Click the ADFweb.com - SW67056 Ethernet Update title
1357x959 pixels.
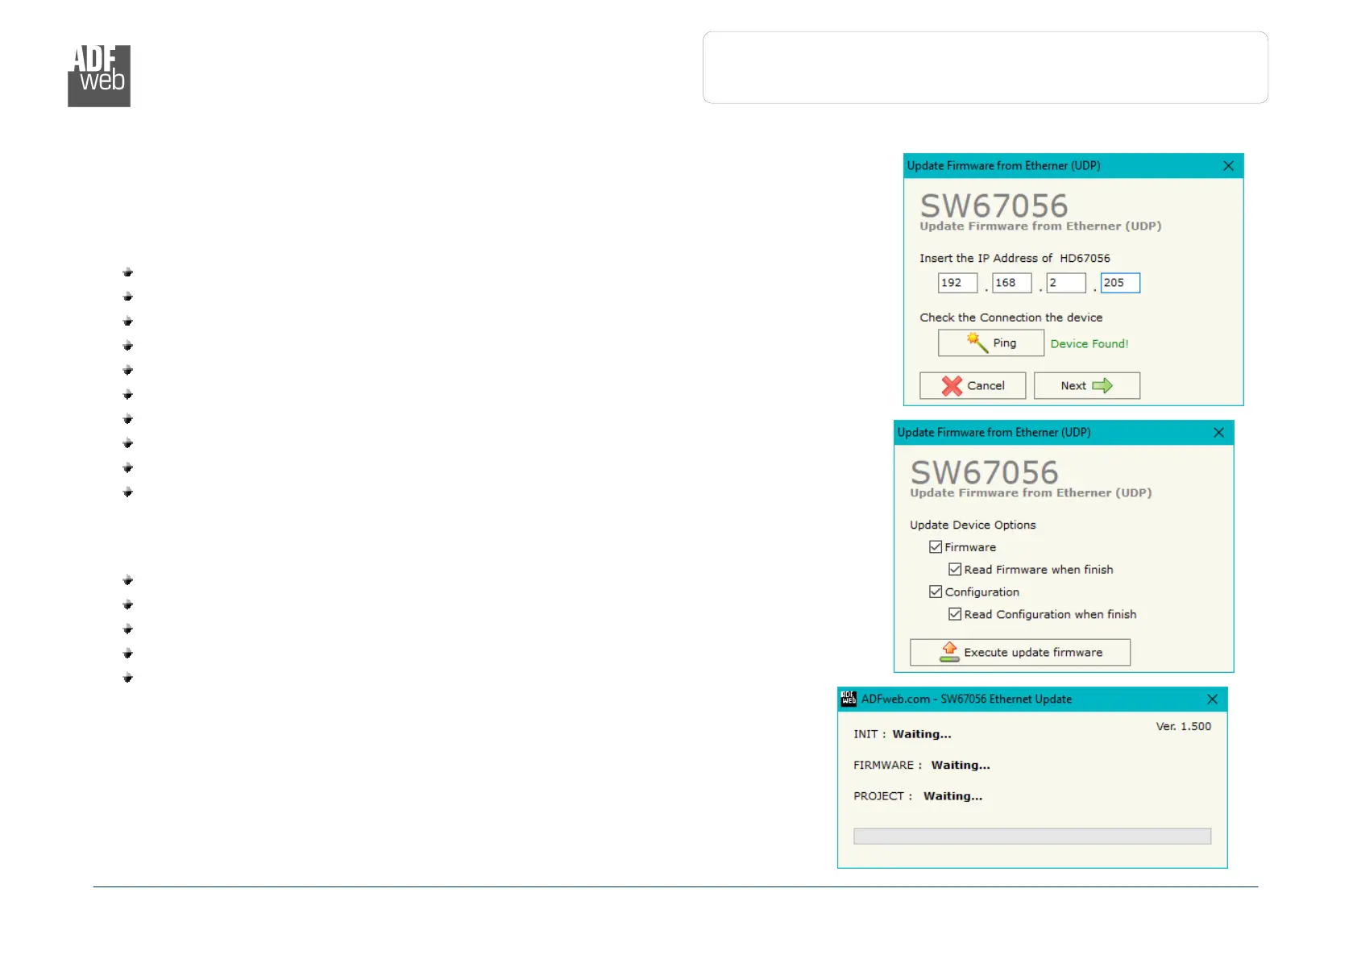click(x=966, y=700)
